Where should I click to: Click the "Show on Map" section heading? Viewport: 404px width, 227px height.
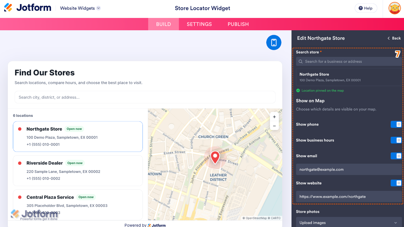(310, 101)
